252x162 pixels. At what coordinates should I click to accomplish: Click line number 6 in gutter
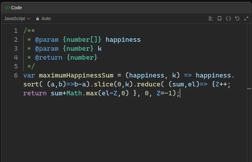[16, 76]
